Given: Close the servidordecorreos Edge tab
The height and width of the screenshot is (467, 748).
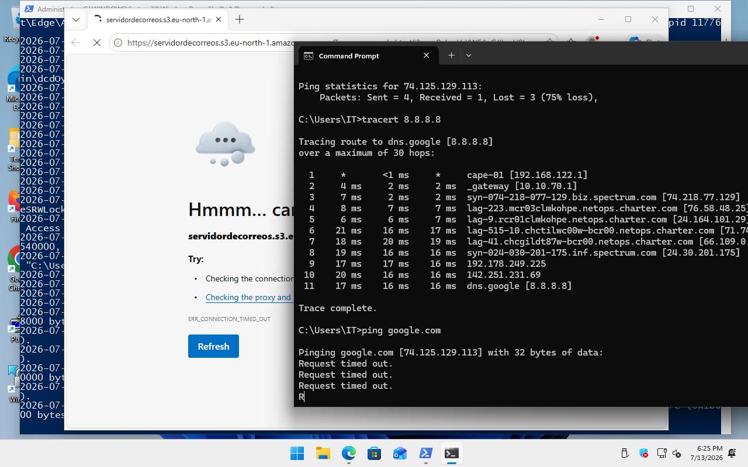Looking at the screenshot, I should [x=219, y=19].
